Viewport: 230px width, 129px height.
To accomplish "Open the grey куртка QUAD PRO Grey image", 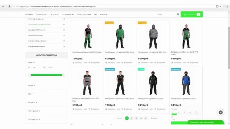I will click(153, 36).
